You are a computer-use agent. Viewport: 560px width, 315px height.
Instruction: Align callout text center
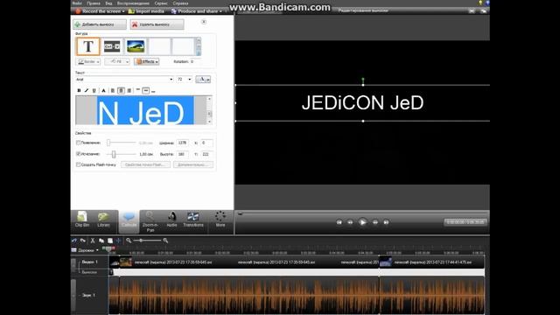coord(121,91)
